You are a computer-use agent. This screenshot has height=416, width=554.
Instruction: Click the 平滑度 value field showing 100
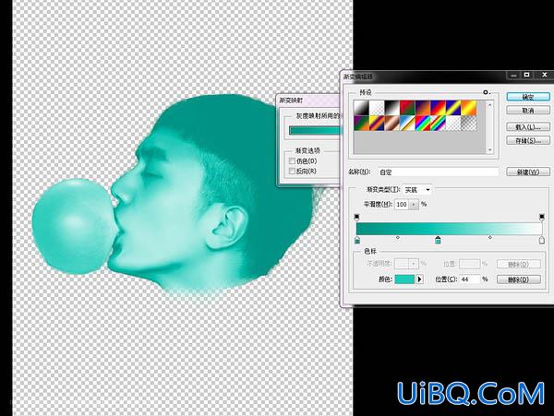(402, 204)
